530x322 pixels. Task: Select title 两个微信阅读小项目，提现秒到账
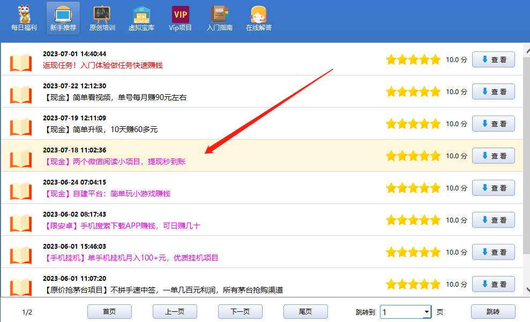click(x=114, y=162)
